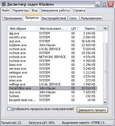This screenshot has width=115, height=126.
Task: Sort processes by Память column header
Action: point(87,29)
